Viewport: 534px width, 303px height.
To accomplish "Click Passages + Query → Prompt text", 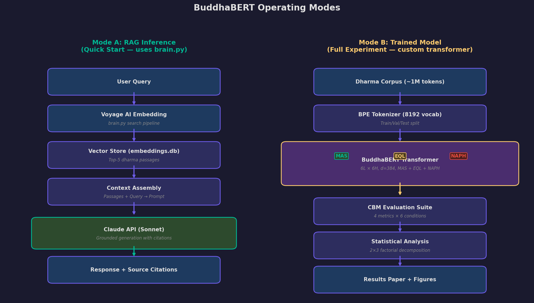I will (134, 196).
